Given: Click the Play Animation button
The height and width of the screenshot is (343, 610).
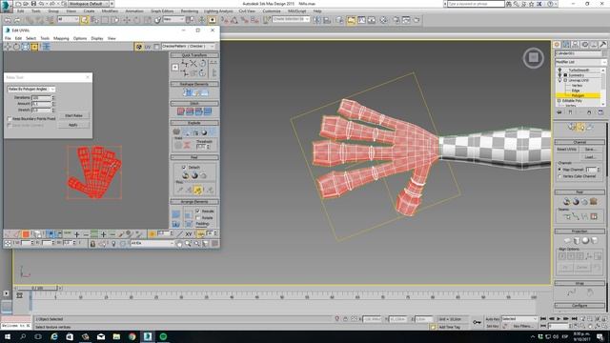Looking at the screenshot, I should click(x=559, y=319).
